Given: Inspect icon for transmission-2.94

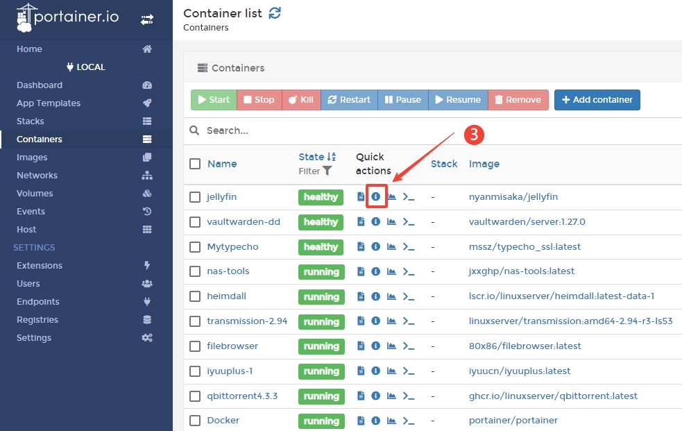Looking at the screenshot, I should point(376,321).
